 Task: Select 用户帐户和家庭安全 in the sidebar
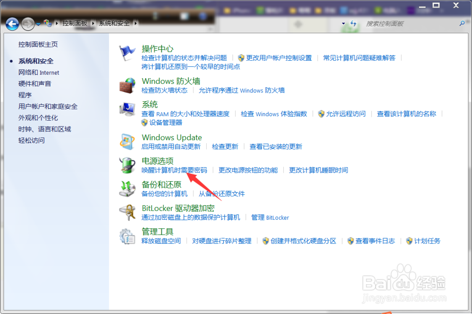(x=48, y=106)
